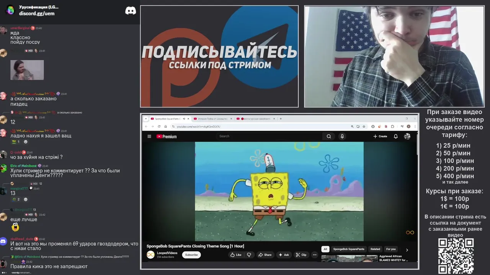Screen dimensions: 490x275
Task: Go back in the browser
Action: 146,126
